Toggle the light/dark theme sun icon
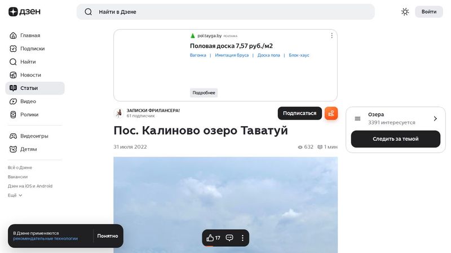Viewport: 451px width, 253px height. pyautogui.click(x=405, y=12)
